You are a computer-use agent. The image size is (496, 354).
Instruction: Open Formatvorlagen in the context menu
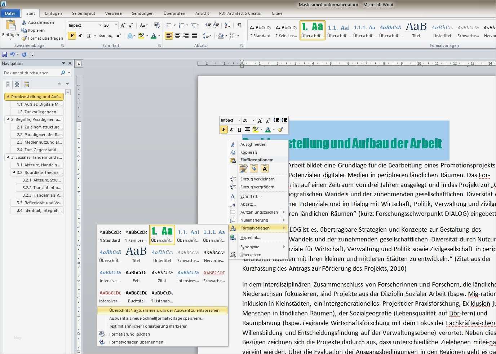pyautogui.click(x=255, y=228)
